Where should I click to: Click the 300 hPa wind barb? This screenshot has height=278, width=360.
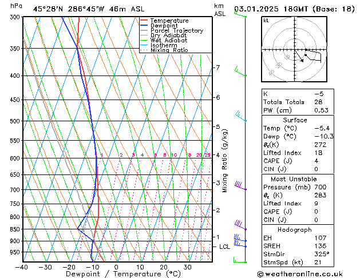[240, 14]
